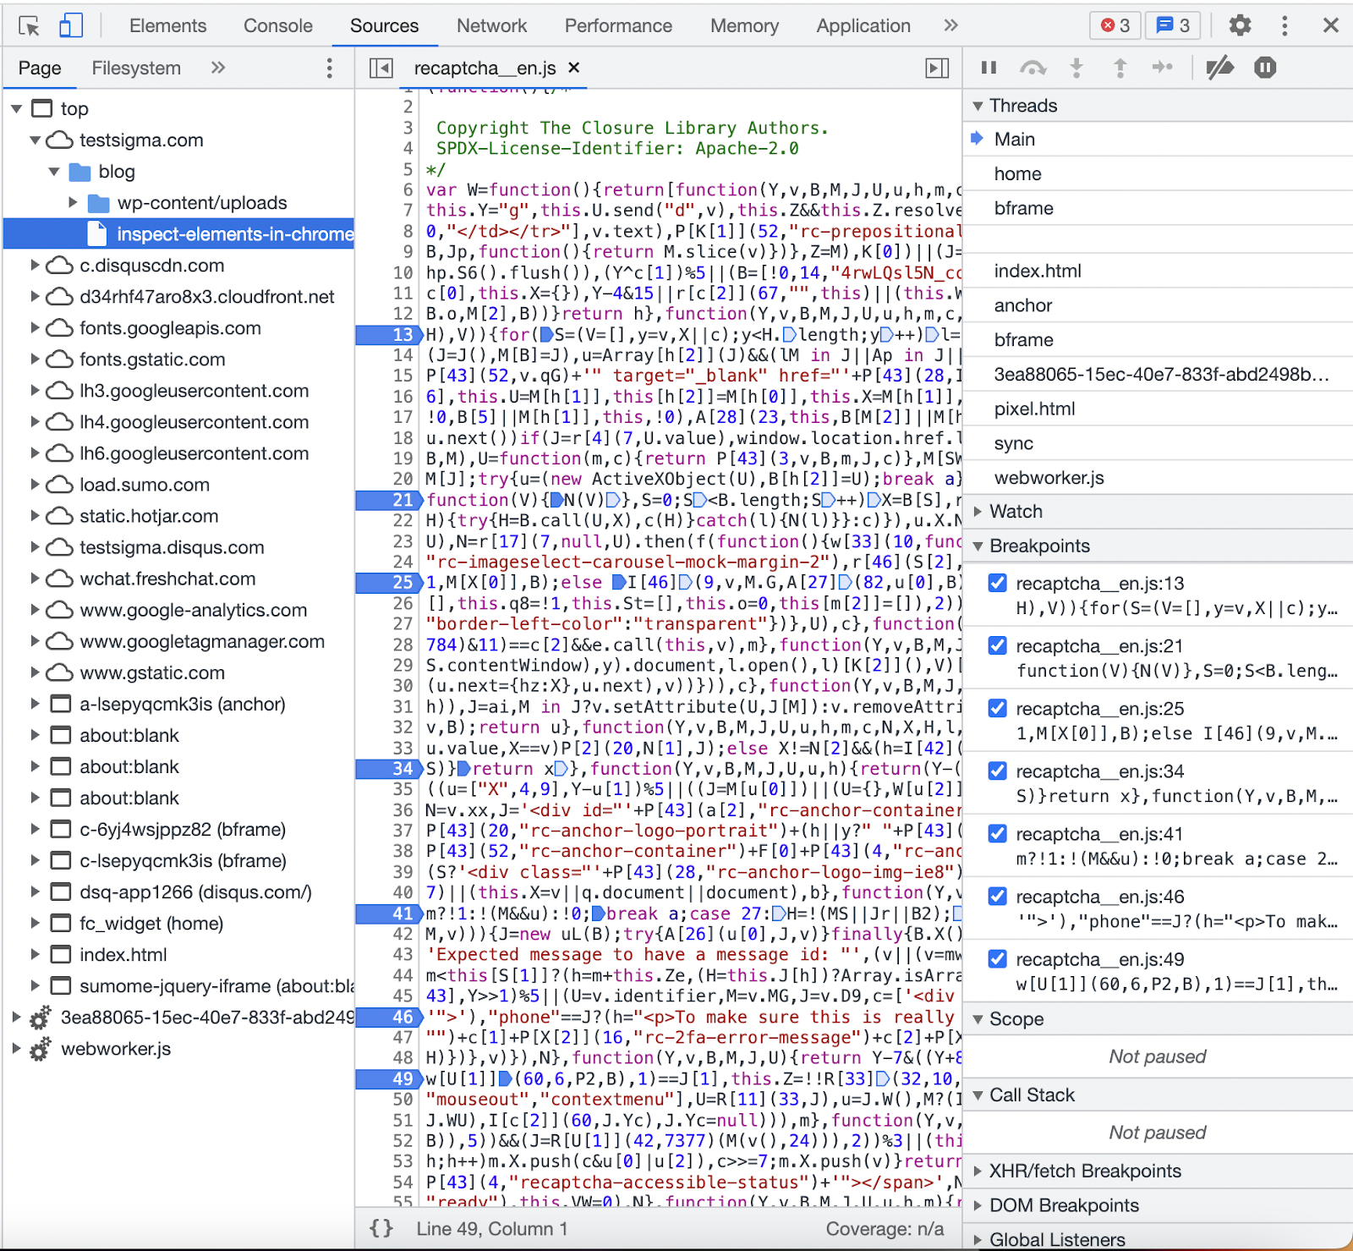The height and width of the screenshot is (1251, 1353).
Task: Expand XHR/fetch Breakpoints section
Action: [x=1084, y=1171]
